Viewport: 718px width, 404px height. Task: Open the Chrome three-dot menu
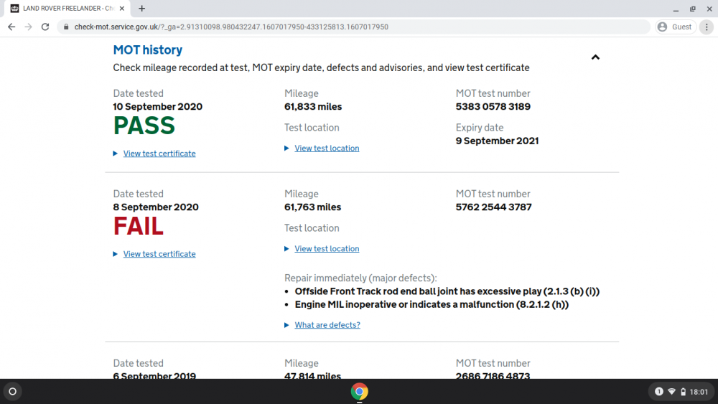[x=707, y=27]
